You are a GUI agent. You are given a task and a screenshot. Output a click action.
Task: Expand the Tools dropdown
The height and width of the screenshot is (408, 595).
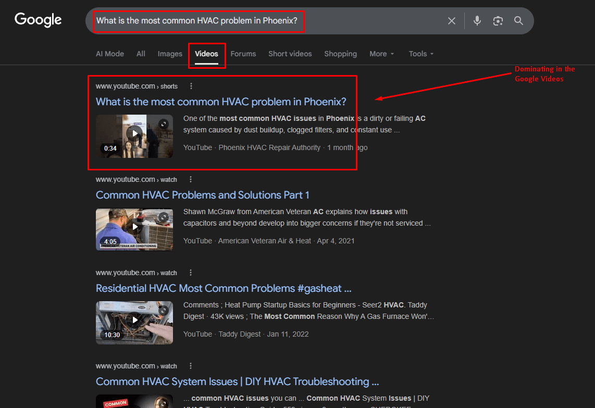421,54
